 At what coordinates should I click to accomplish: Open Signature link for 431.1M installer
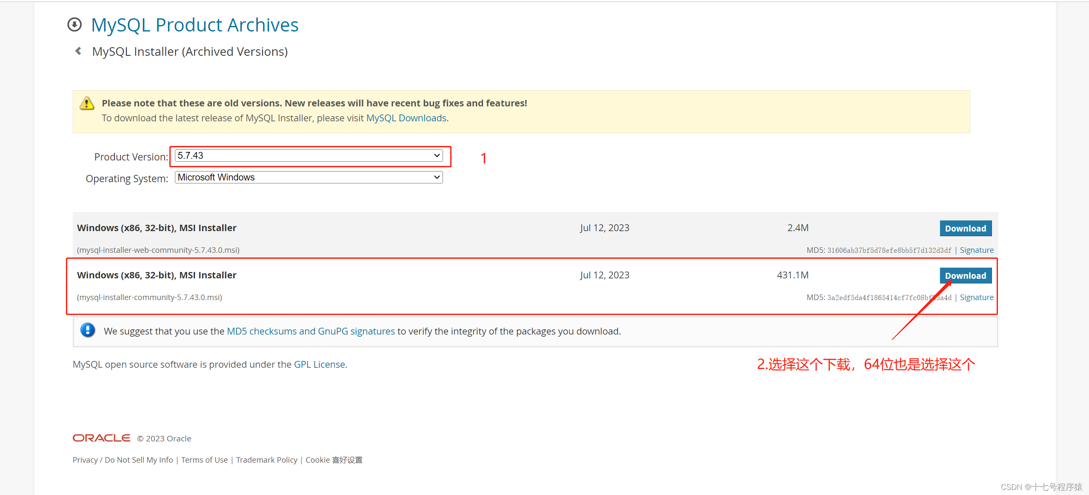[x=976, y=298]
